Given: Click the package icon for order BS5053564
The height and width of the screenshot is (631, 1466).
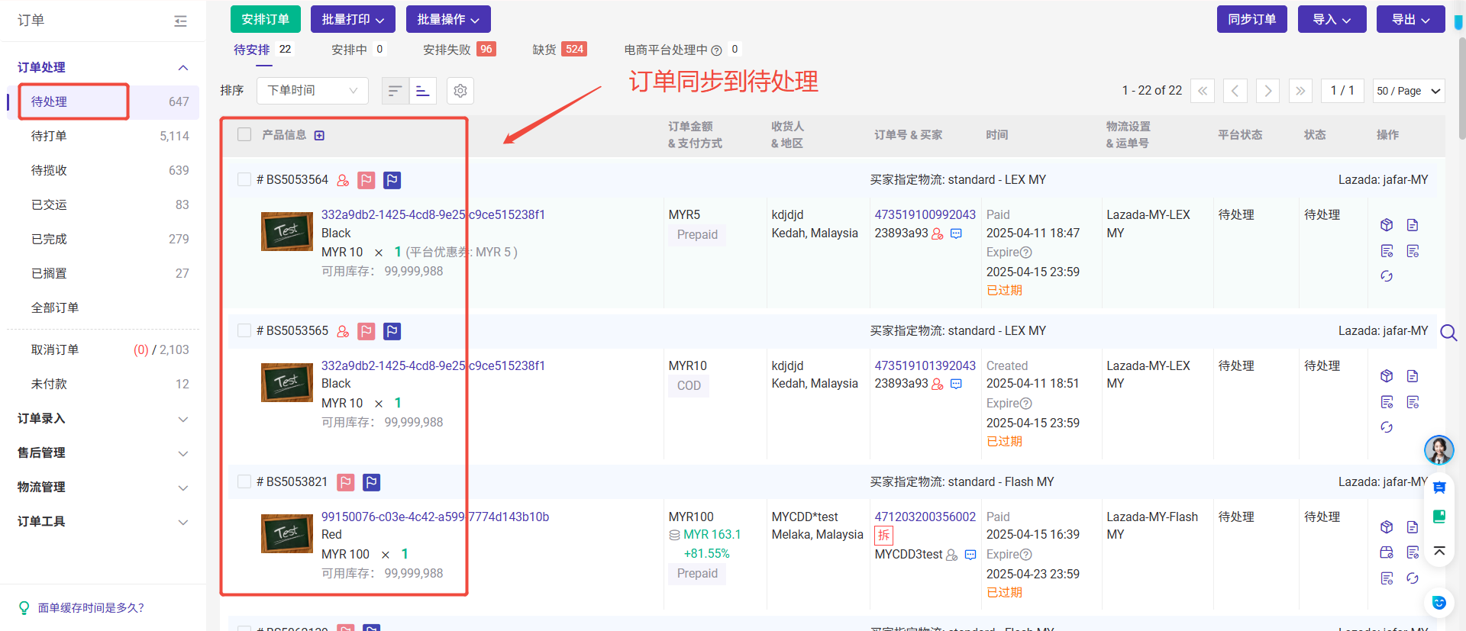Looking at the screenshot, I should (x=1387, y=225).
